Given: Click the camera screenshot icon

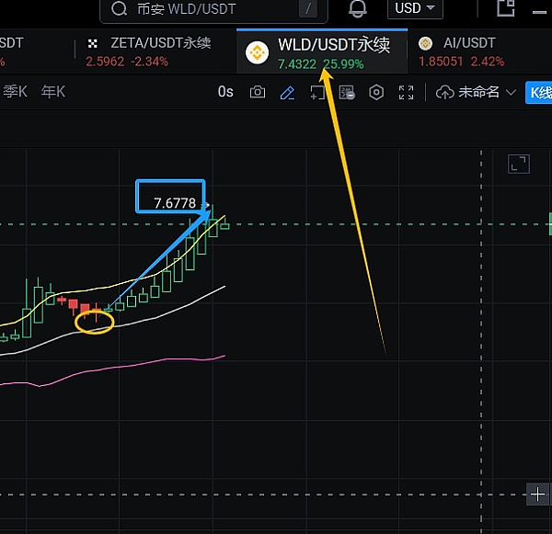Looking at the screenshot, I should [x=258, y=92].
